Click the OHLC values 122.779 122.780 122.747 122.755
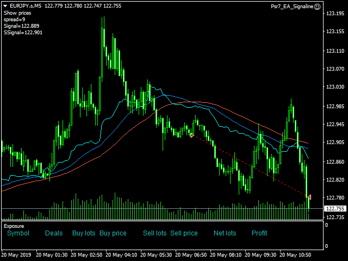Viewport: 348px width, 261px height. pos(83,6)
